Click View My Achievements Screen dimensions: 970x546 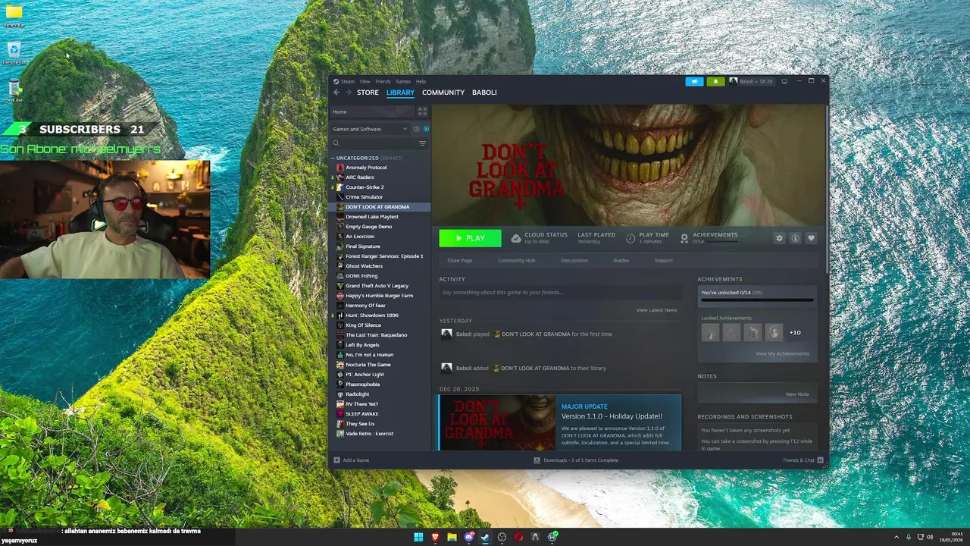pyautogui.click(x=782, y=353)
